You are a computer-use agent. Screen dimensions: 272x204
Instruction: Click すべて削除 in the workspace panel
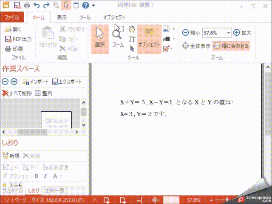click(x=17, y=93)
